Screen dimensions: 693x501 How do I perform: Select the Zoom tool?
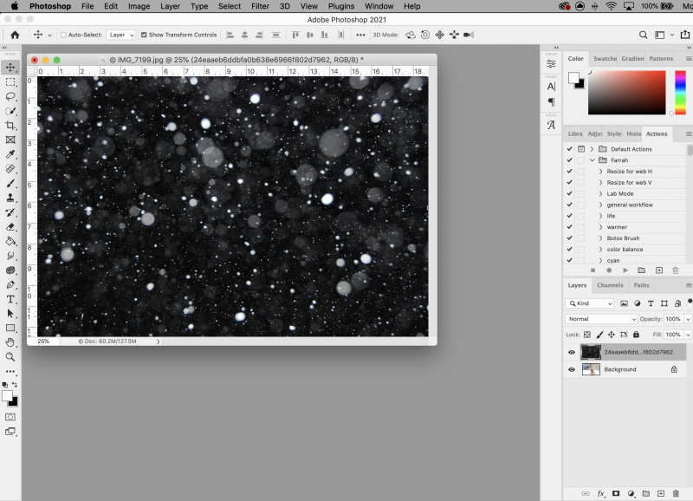(x=10, y=357)
